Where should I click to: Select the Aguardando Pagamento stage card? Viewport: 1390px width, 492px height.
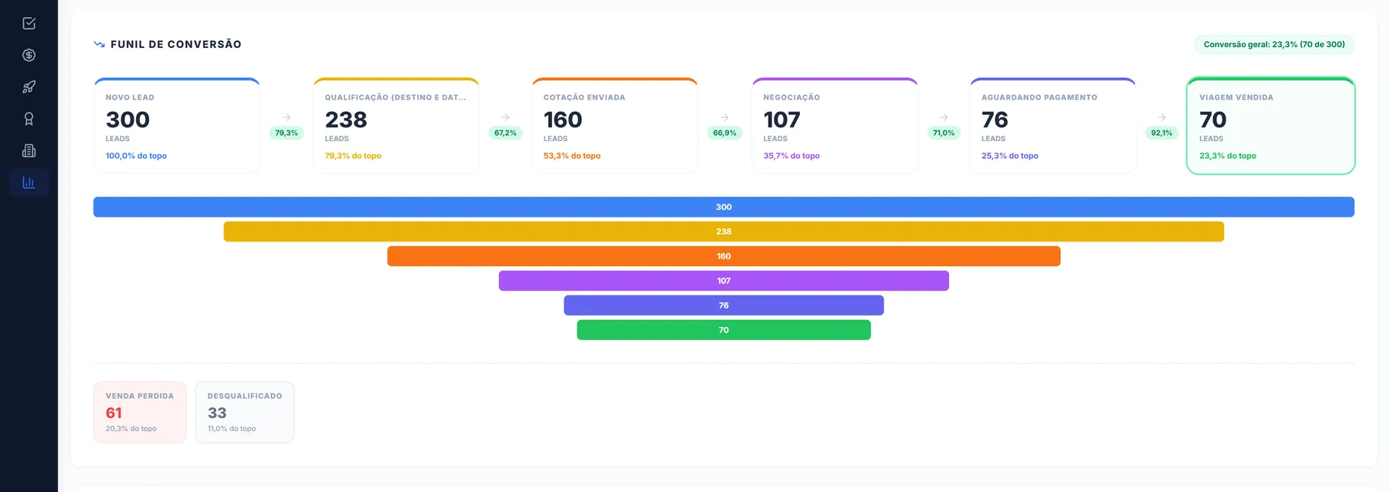1053,126
